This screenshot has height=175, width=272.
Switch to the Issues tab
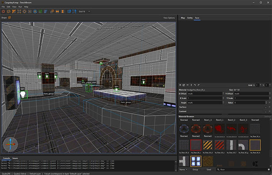click(15, 158)
